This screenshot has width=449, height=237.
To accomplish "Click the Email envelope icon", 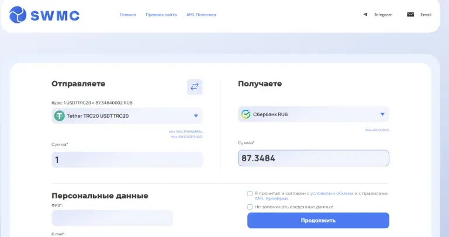I will pos(410,15).
